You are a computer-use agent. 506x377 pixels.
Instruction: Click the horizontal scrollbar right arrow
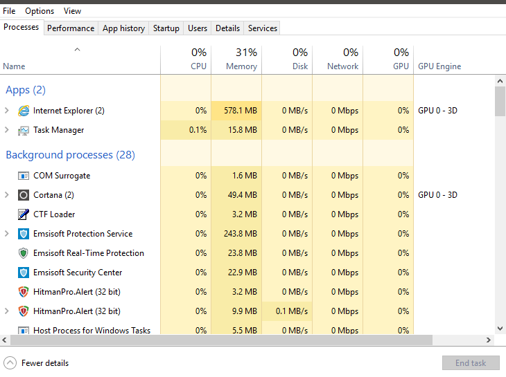coord(490,340)
